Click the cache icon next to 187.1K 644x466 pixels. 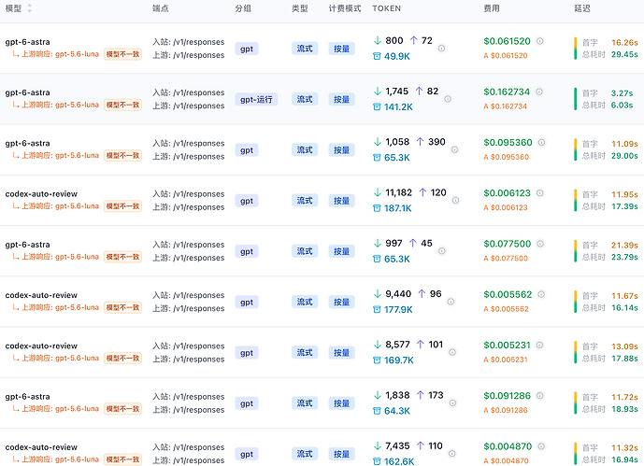point(377,208)
